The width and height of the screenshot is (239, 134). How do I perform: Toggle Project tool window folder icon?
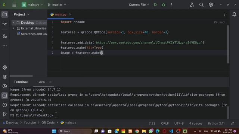[4, 15]
